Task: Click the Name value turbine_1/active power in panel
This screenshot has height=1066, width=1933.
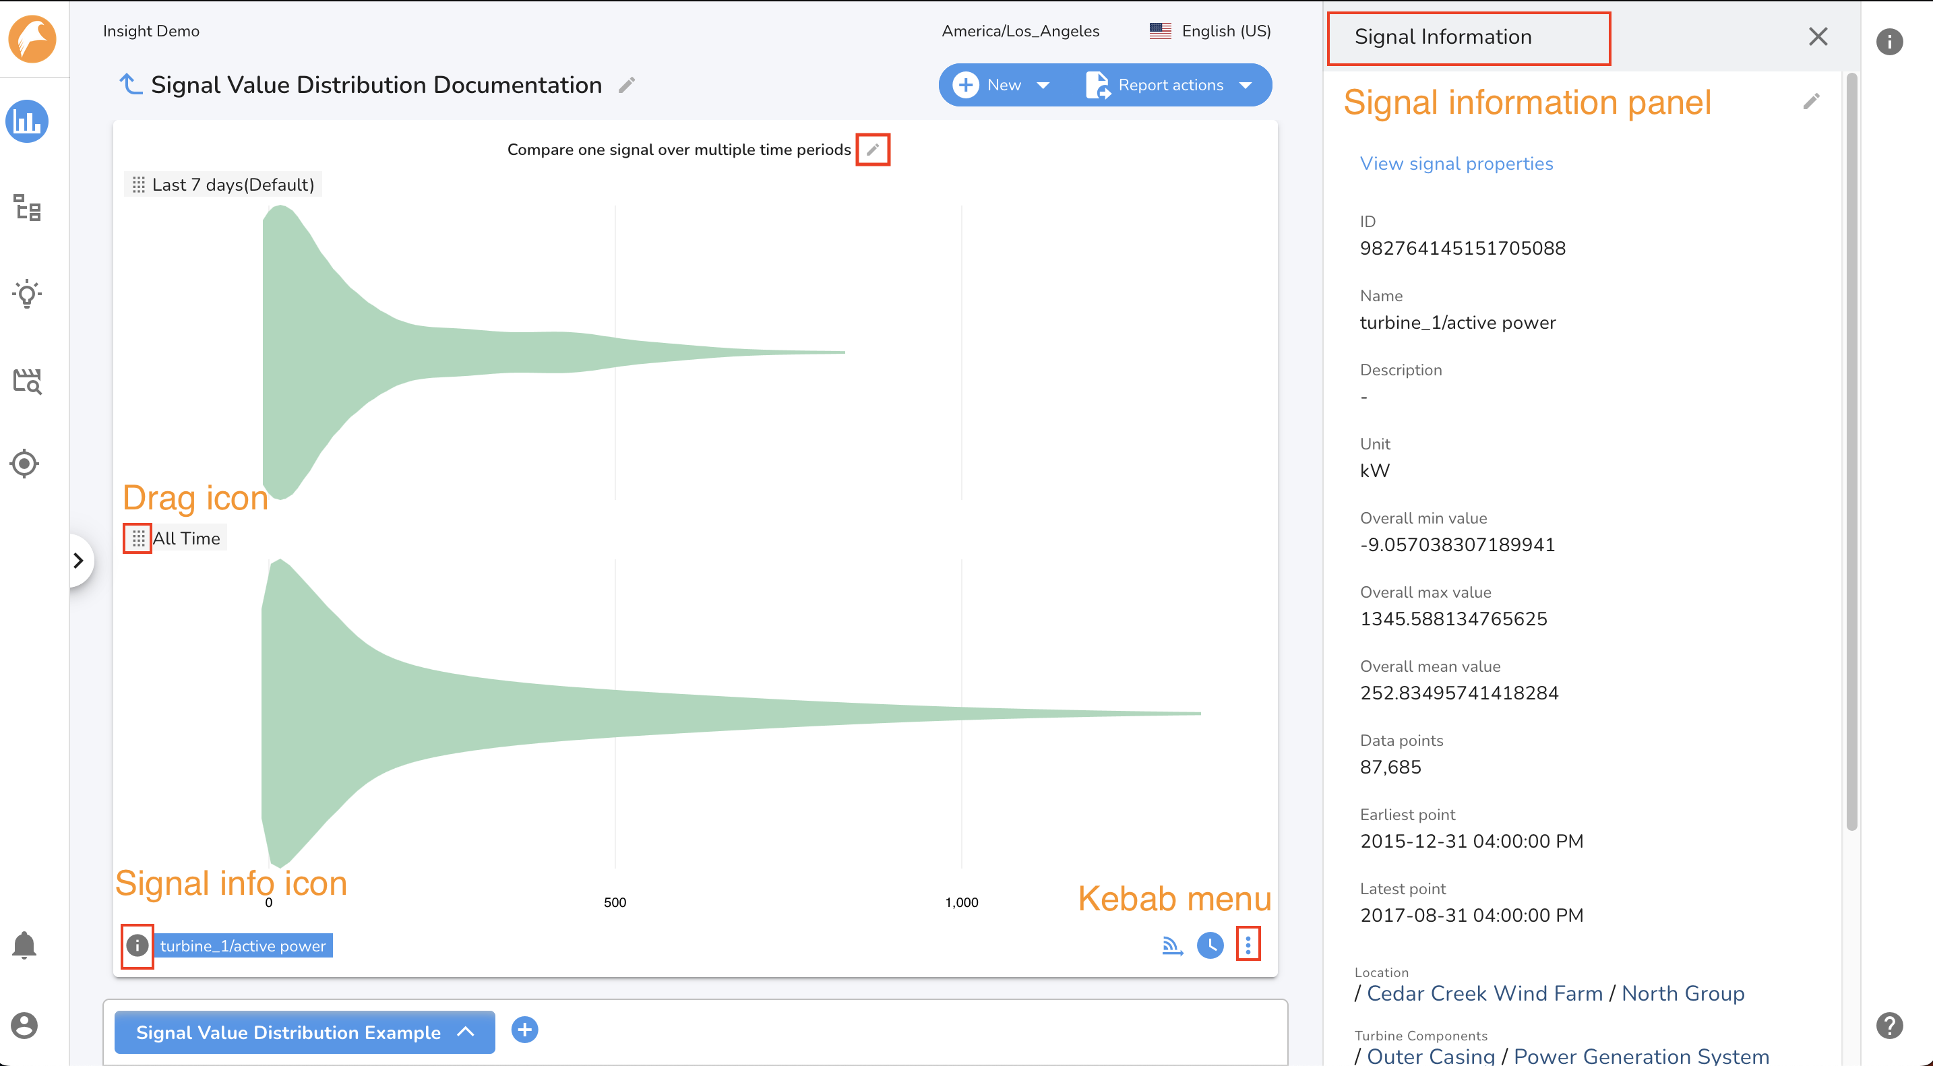Action: (x=1457, y=323)
